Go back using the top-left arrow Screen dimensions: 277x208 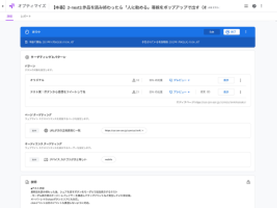[3, 6]
